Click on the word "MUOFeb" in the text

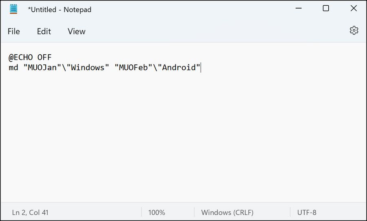coord(133,68)
